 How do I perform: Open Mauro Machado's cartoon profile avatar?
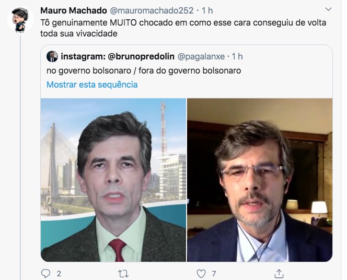[20, 19]
